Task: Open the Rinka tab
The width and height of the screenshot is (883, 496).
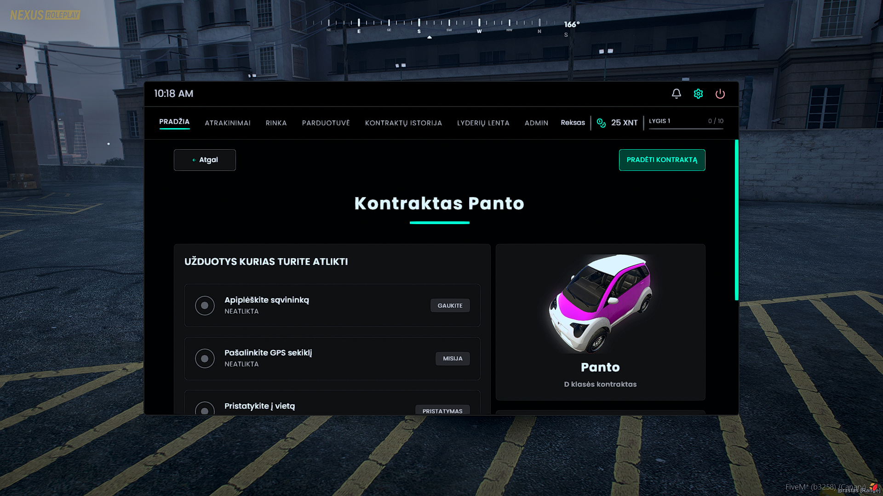Action: click(x=276, y=123)
